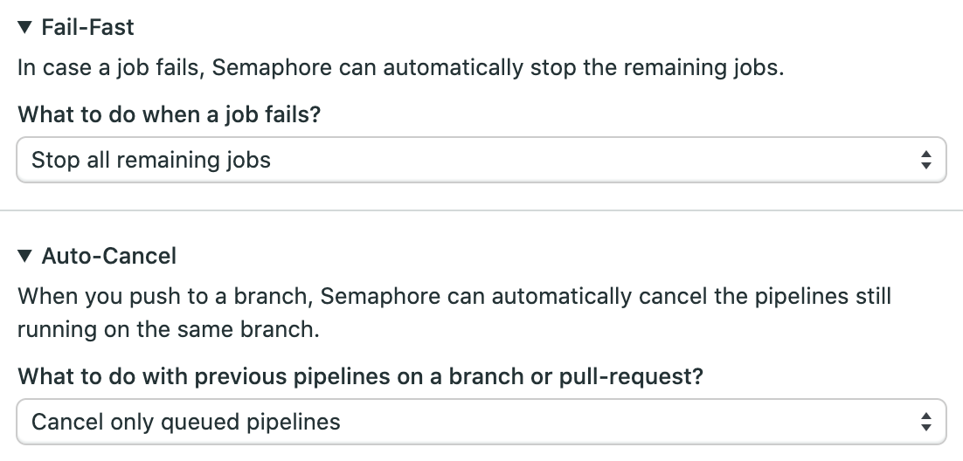Click the 'What to do with previous pipelines' label
The height and width of the screenshot is (461, 963).
click(x=360, y=376)
